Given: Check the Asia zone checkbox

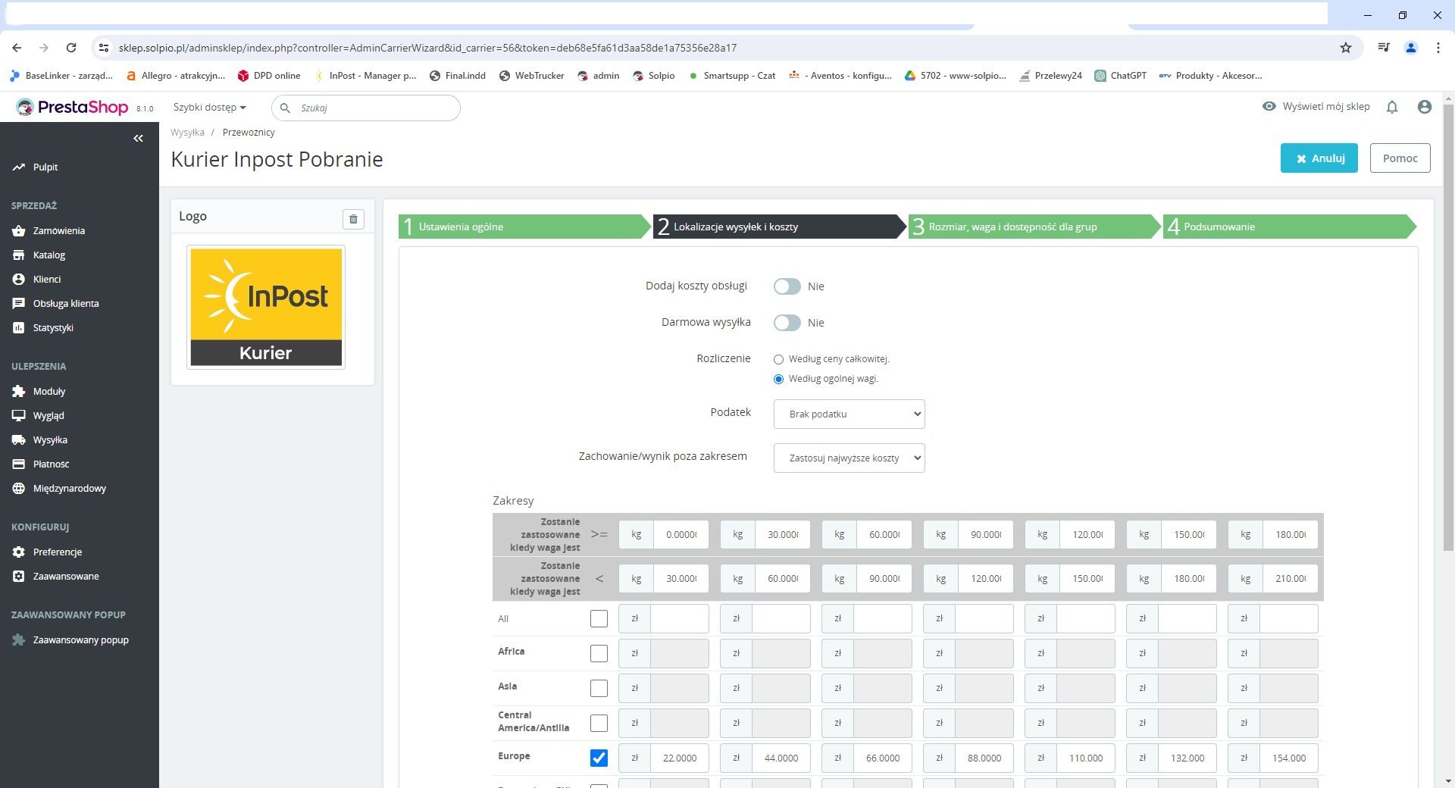Looking at the screenshot, I should click(x=599, y=688).
